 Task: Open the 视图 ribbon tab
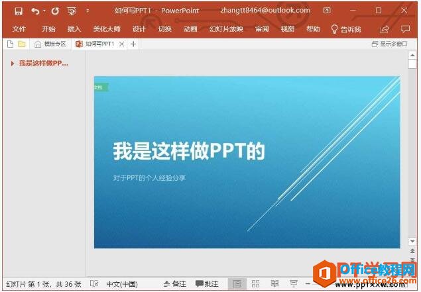tap(287, 28)
